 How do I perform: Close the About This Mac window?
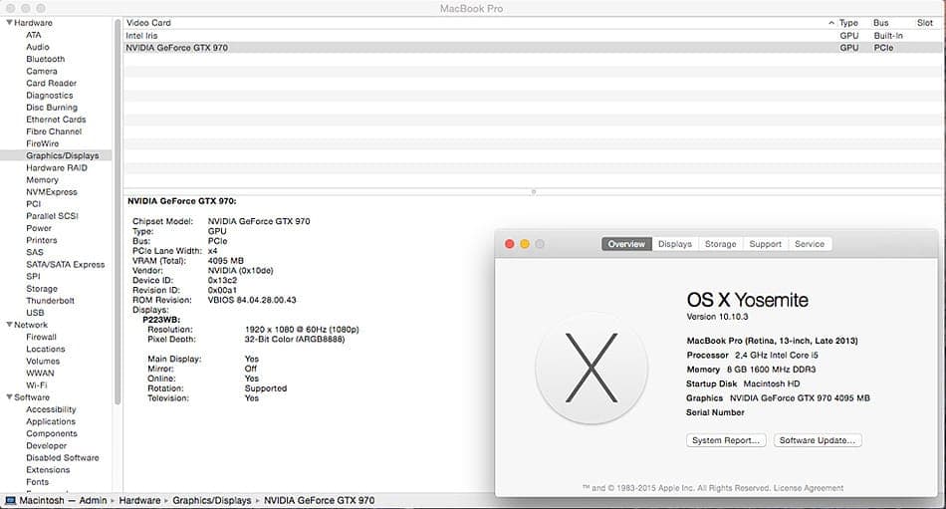pos(509,244)
